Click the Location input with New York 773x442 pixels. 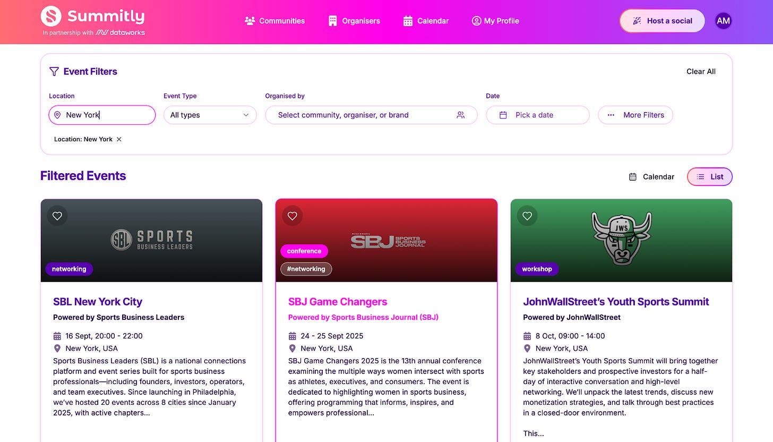pyautogui.click(x=102, y=115)
